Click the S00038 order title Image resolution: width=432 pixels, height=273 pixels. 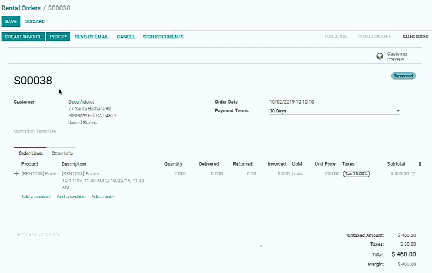pos(33,81)
